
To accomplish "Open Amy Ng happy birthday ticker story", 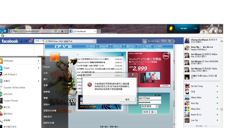I will click(x=202, y=48).
